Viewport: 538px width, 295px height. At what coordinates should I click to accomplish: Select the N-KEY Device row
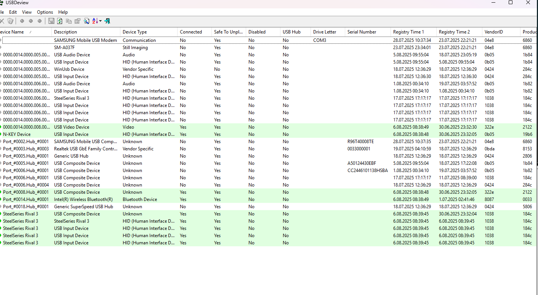pyautogui.click(x=268, y=134)
